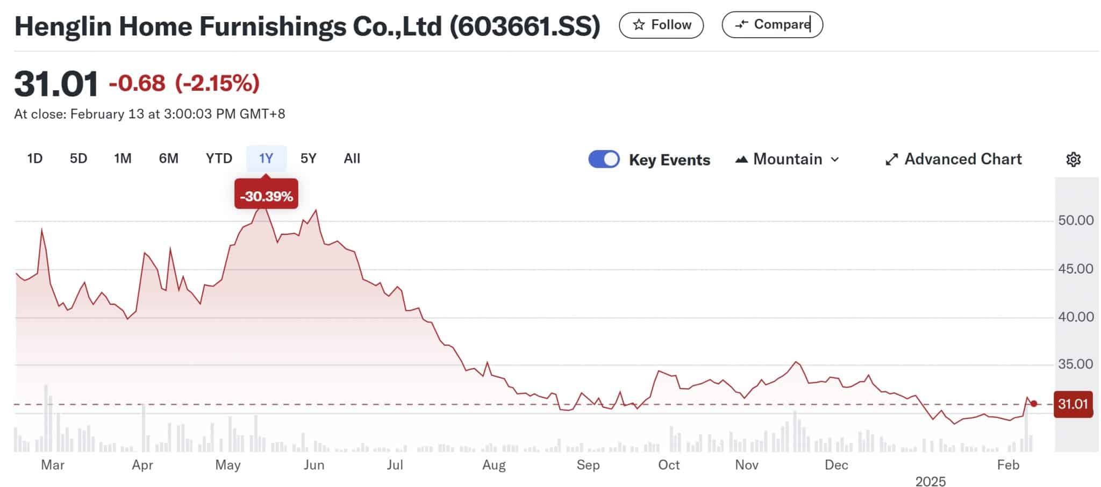
Task: Click the 45.00 y-axis label
Action: click(1076, 269)
